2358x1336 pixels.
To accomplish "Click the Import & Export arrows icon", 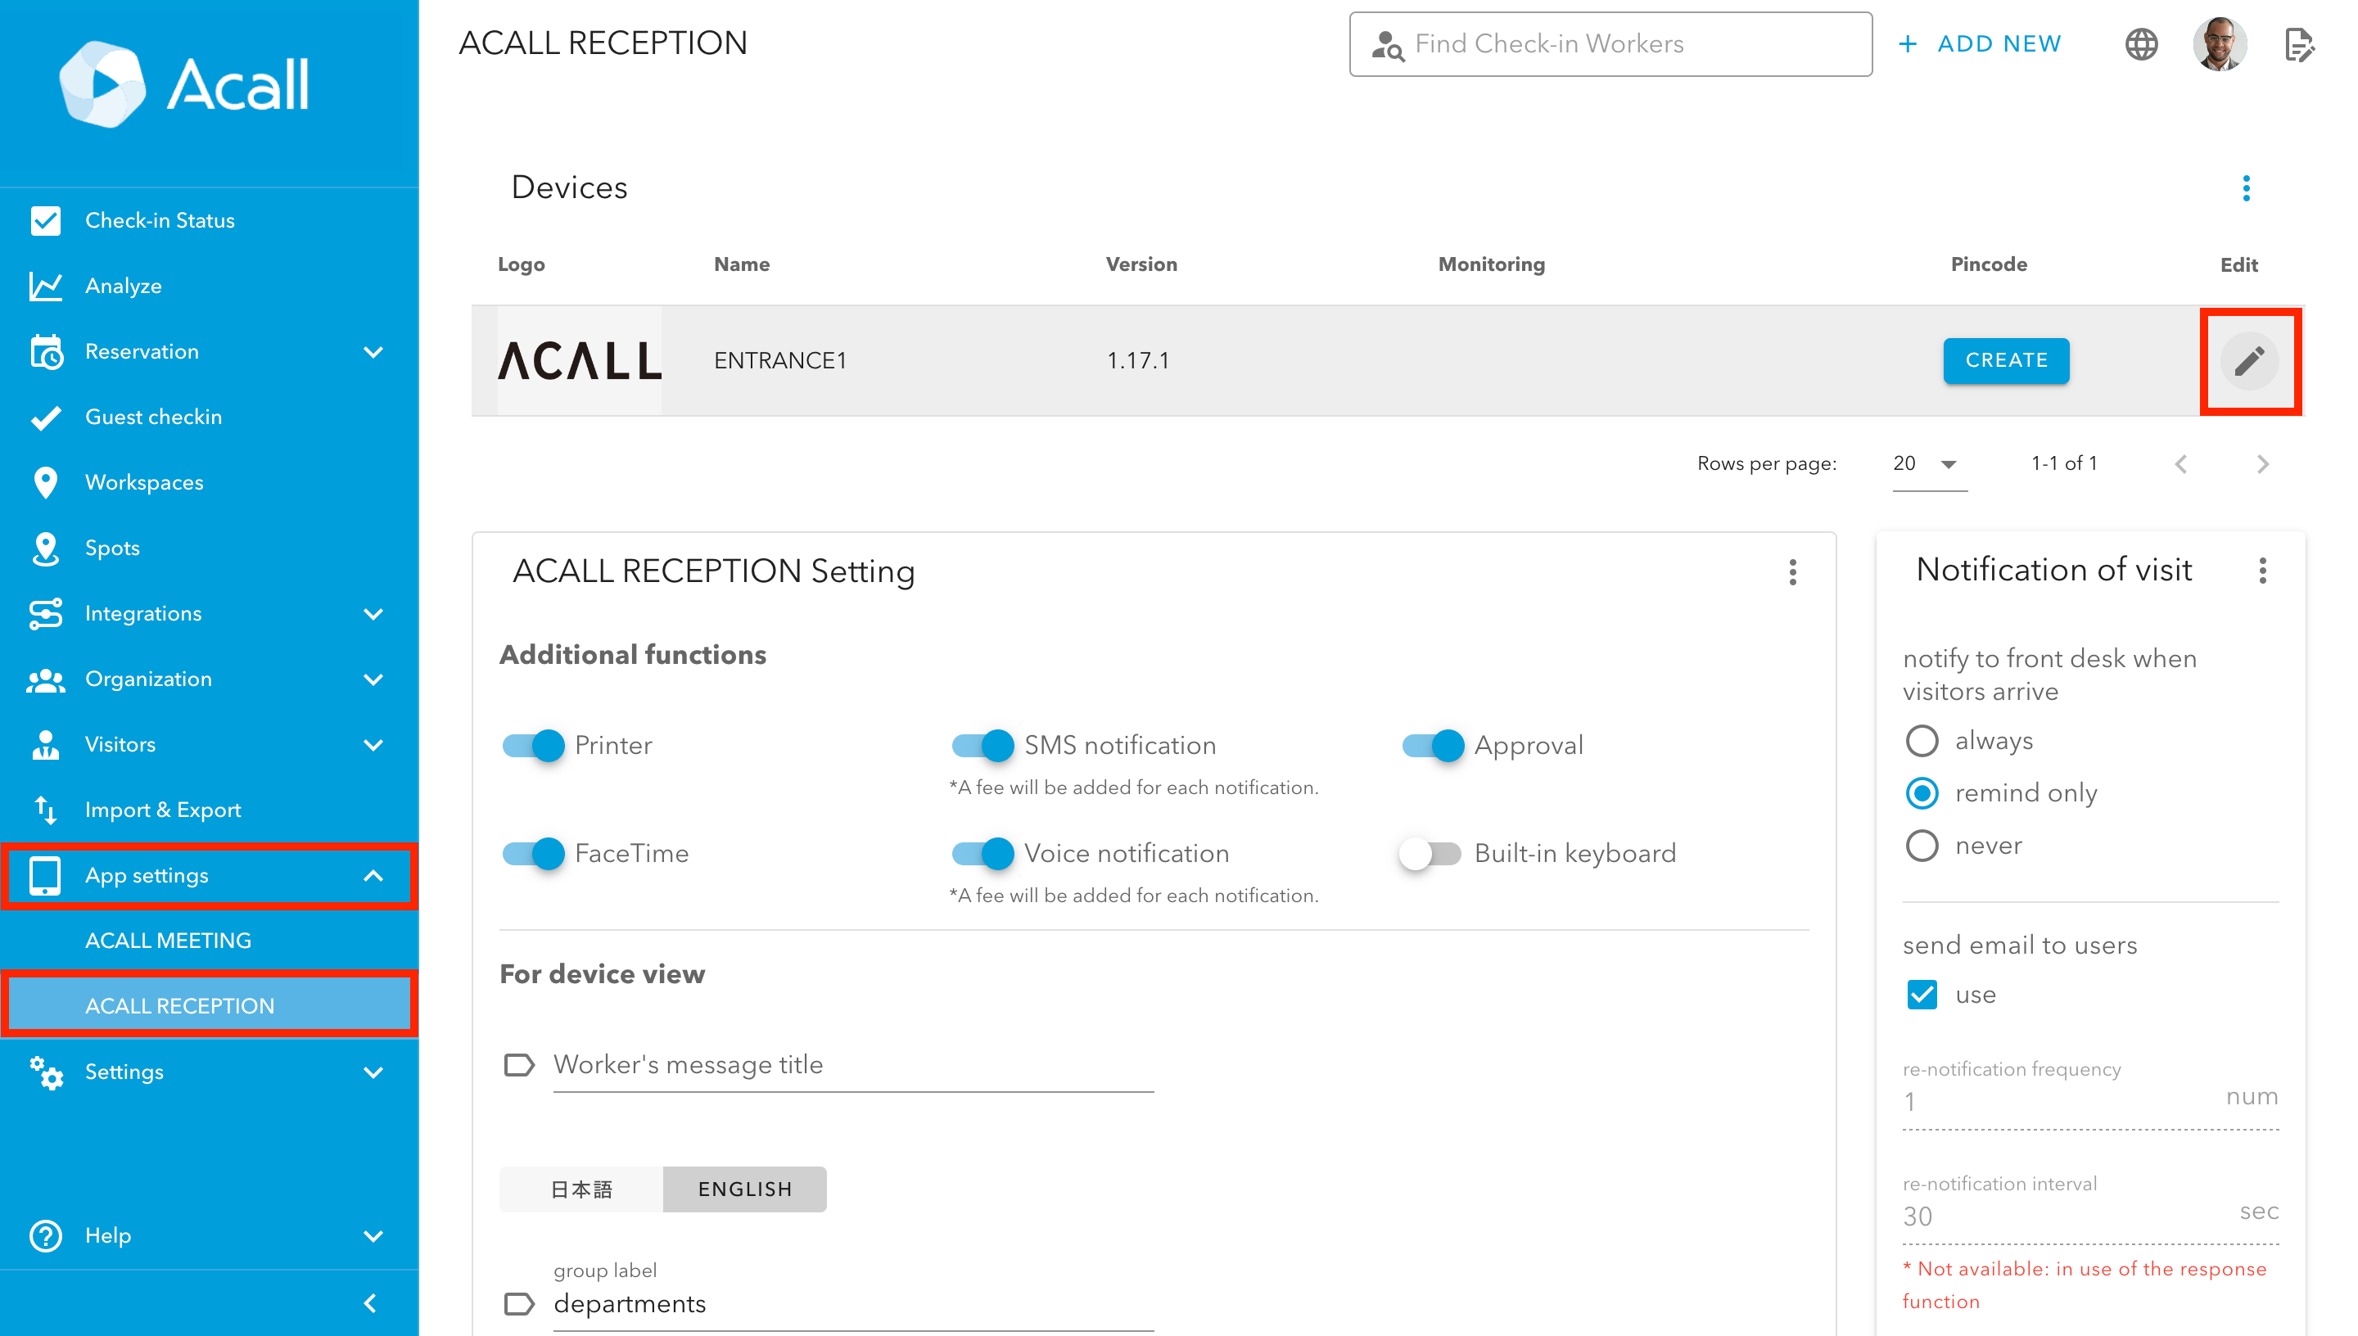I will pos(45,810).
